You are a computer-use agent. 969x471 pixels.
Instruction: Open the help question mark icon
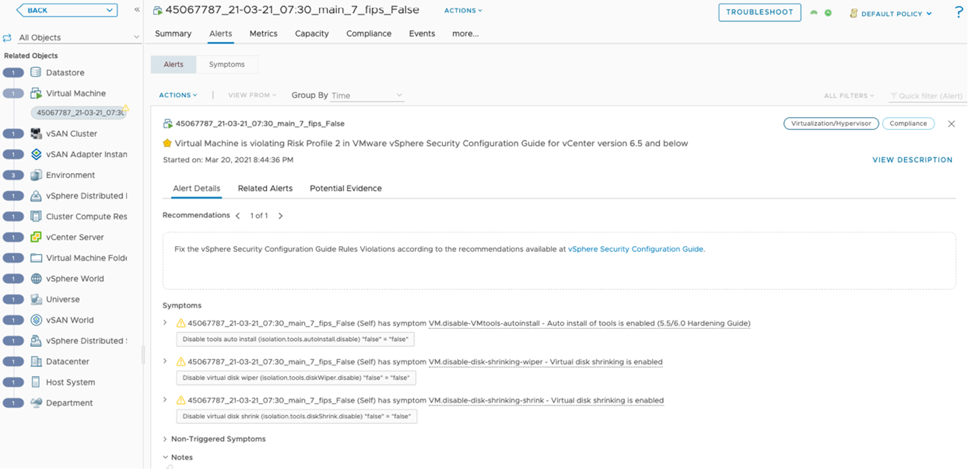[x=959, y=13]
